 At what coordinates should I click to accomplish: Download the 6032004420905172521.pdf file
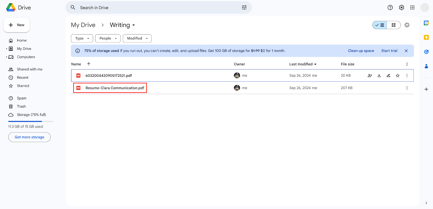[x=379, y=76]
